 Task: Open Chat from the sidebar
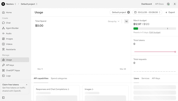(15, 23)
